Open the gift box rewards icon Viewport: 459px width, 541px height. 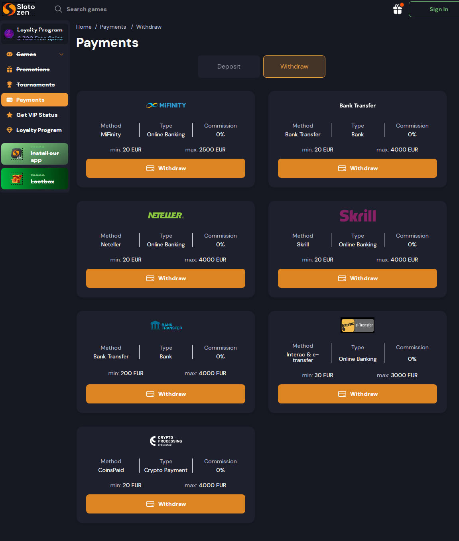tap(398, 9)
